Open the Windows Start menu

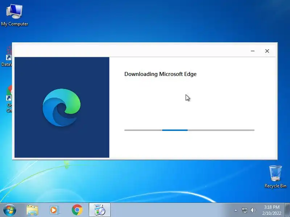(10, 210)
